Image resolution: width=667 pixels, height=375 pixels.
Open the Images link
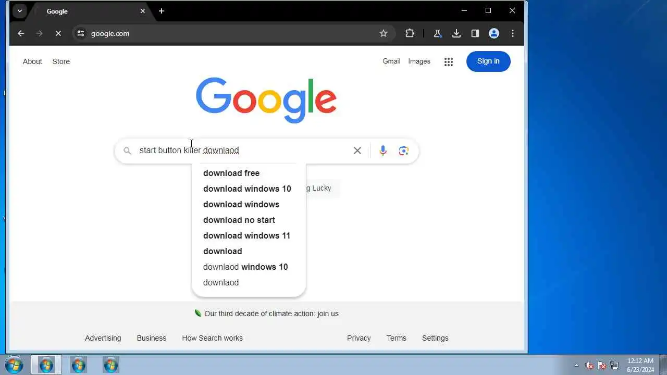click(x=419, y=61)
